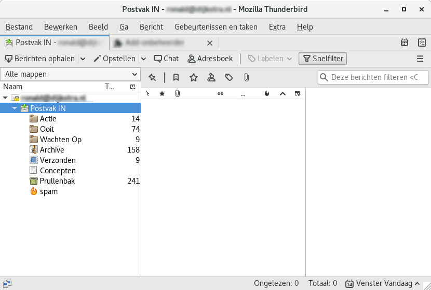This screenshot has width=431, height=290.
Task: Open Chat from the toolbar
Action: coord(166,59)
